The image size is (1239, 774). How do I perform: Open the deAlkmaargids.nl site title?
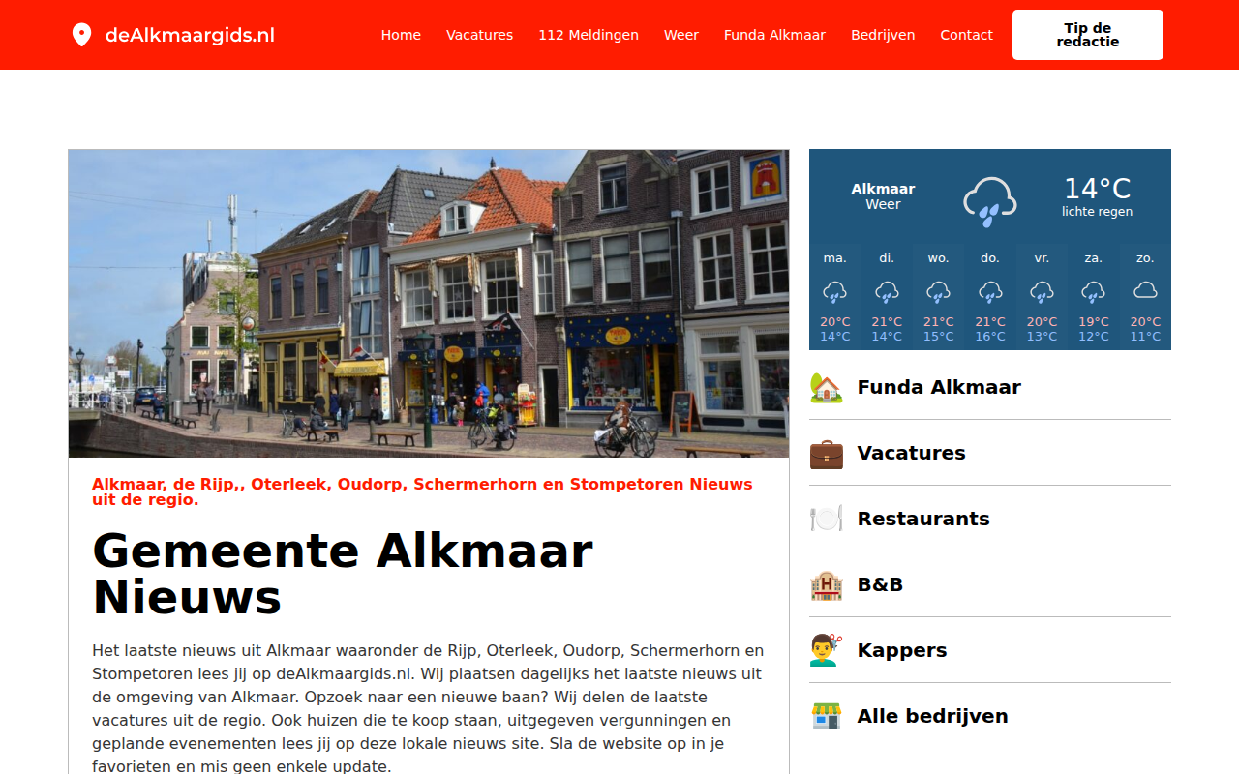coord(190,35)
